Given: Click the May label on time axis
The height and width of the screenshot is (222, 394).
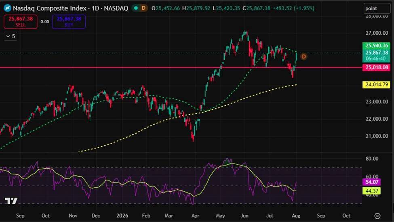Looking at the screenshot, I should 220,216.
